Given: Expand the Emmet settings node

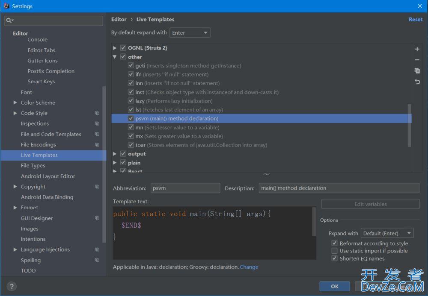Looking at the screenshot, I should click(x=15, y=208).
